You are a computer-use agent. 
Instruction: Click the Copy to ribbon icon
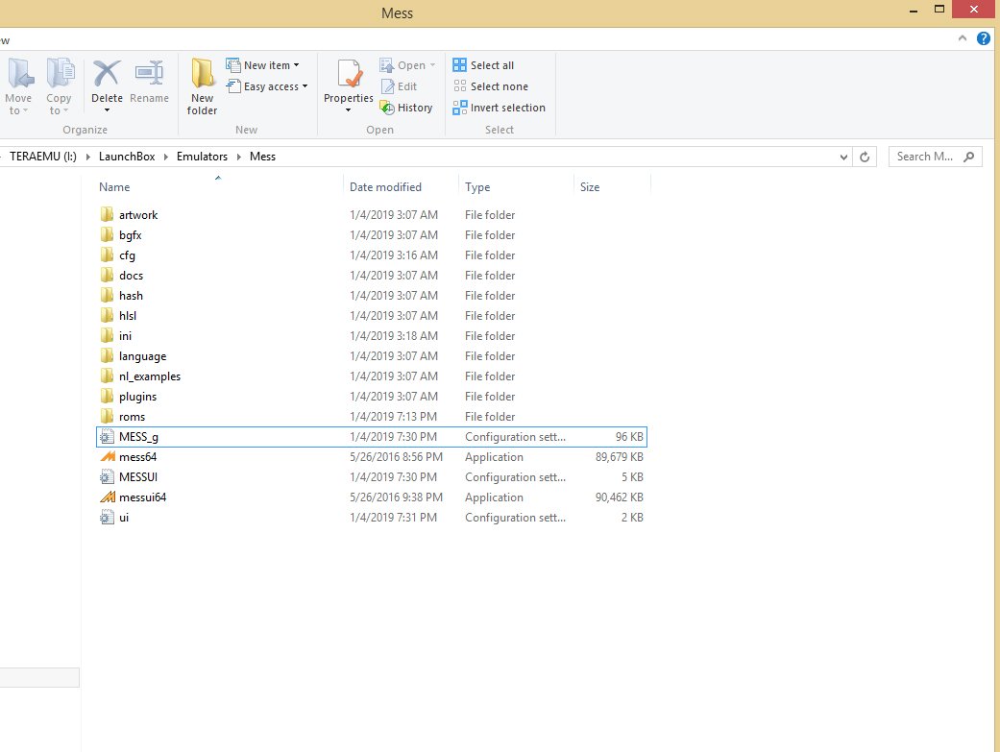pyautogui.click(x=60, y=74)
